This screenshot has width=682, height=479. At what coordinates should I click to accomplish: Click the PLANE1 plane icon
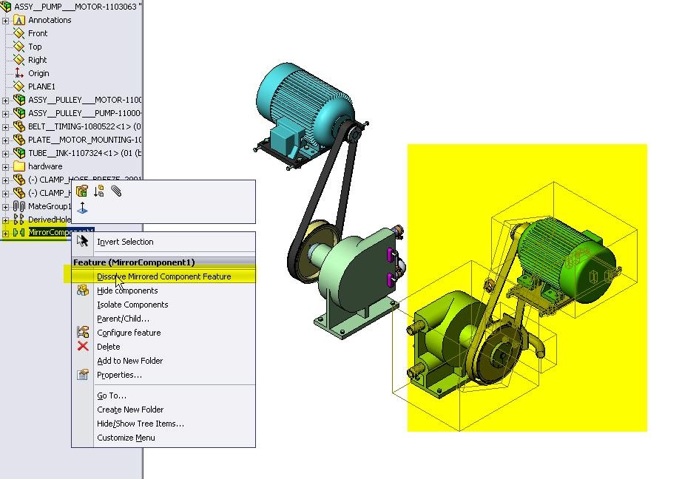(19, 86)
